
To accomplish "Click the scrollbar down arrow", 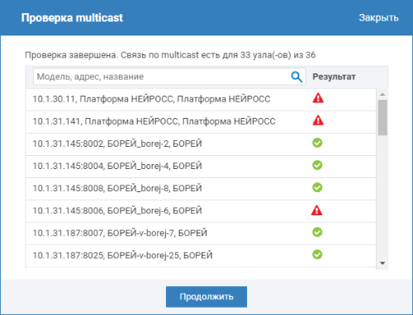I will pyautogui.click(x=382, y=263).
